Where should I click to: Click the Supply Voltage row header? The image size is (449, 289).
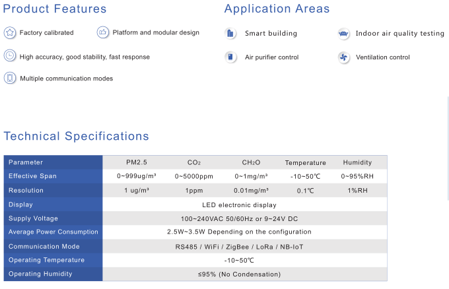[53, 218]
